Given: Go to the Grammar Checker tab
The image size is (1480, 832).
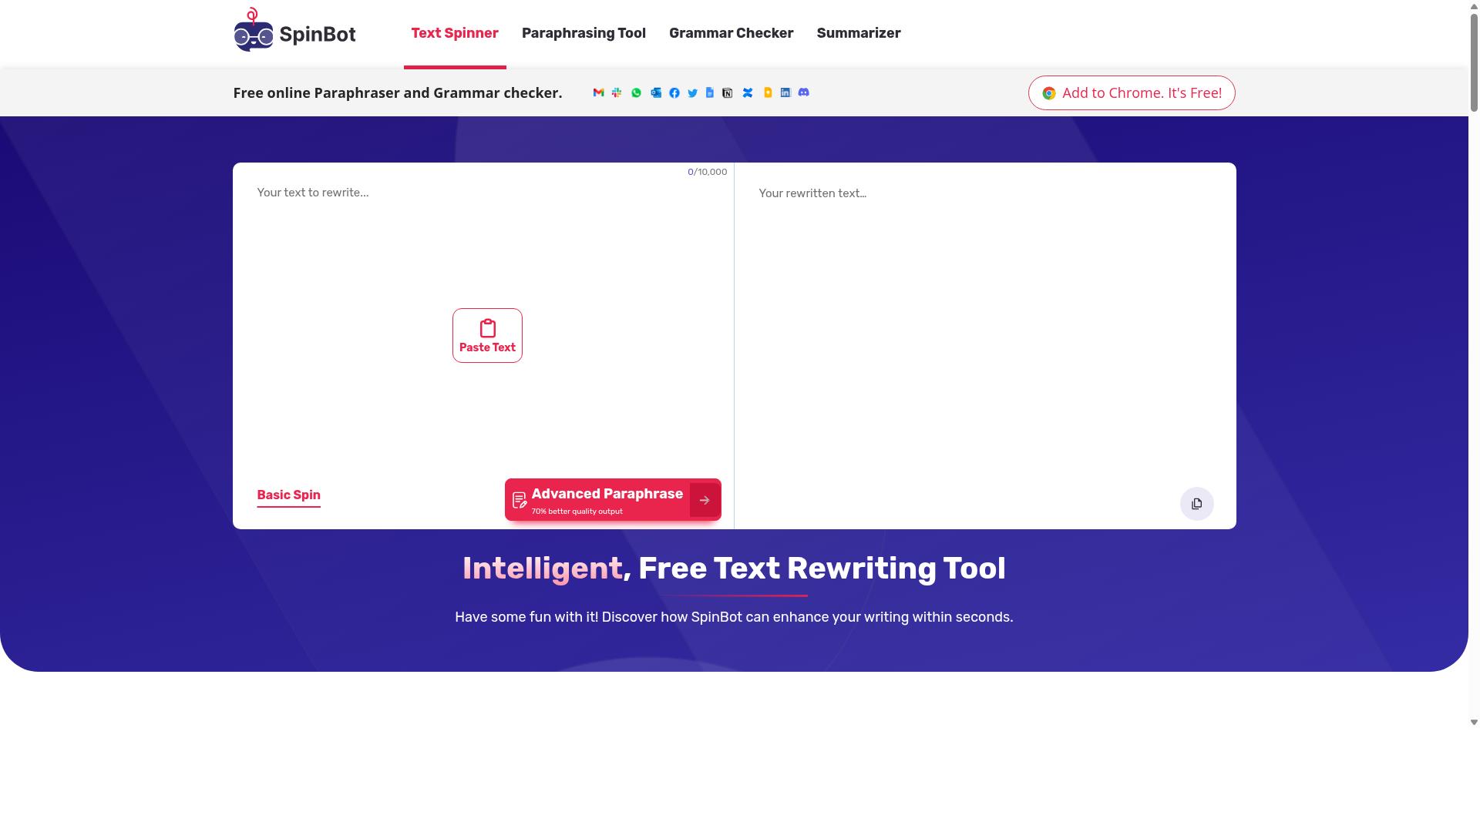Looking at the screenshot, I should (x=731, y=33).
